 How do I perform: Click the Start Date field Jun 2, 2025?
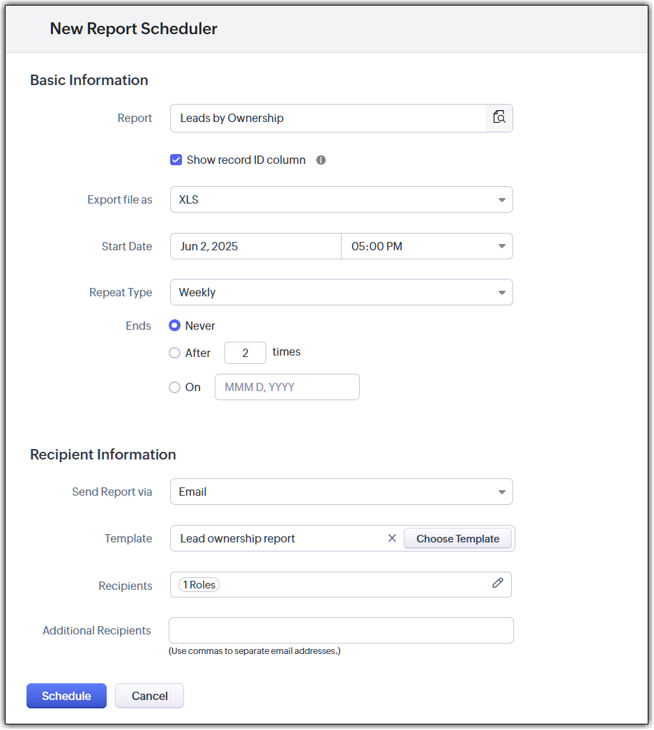coord(255,246)
